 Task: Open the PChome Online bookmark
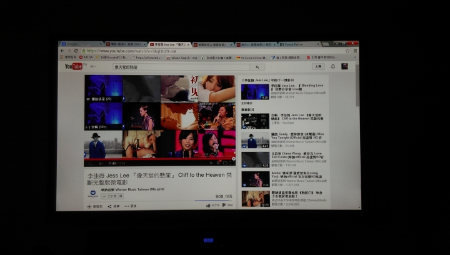pyautogui.click(x=252, y=57)
